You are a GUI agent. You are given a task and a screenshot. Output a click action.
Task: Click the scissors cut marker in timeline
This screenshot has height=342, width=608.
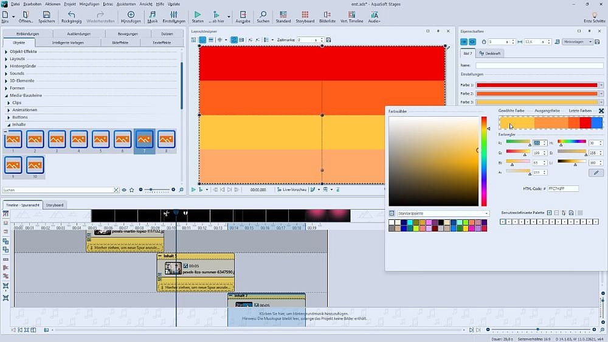coord(165,214)
